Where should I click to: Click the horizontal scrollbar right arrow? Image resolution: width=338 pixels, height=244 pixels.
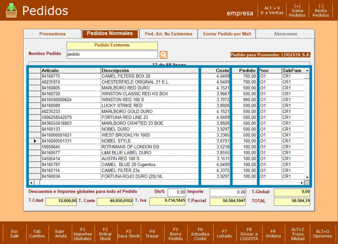[302, 183]
